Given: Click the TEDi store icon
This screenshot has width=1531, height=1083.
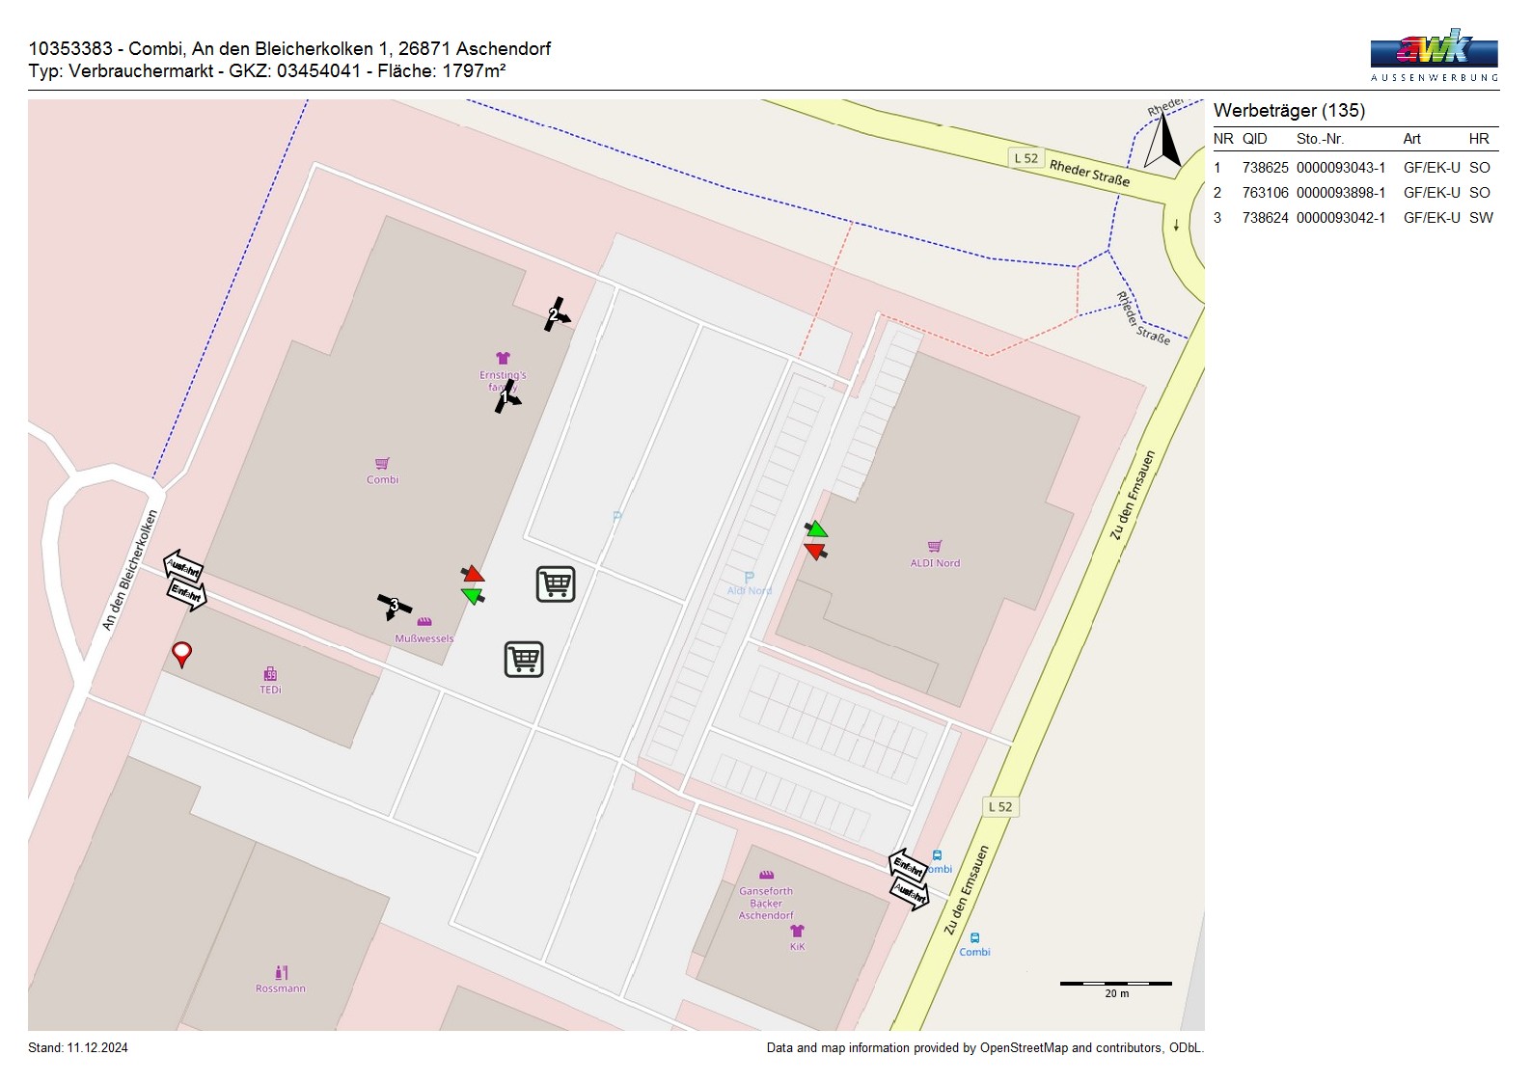Looking at the screenshot, I should [270, 674].
